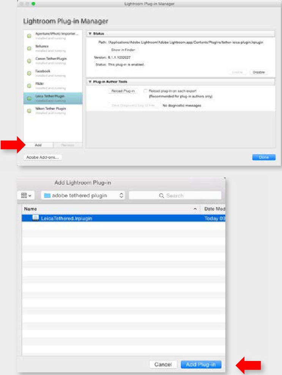The image size is (282, 375).
Task: Click the Search field in file dialog
Action: [175, 195]
